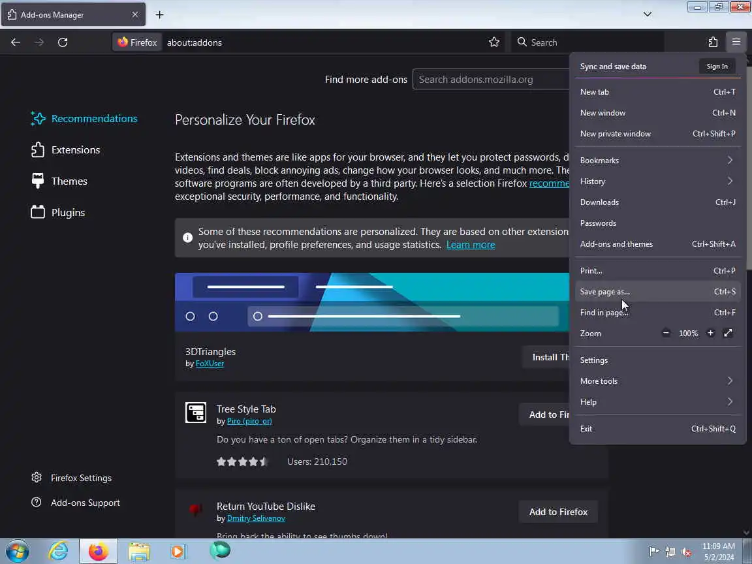Click the Tree Style Tab star rating
The image size is (752, 564).
tap(242, 462)
